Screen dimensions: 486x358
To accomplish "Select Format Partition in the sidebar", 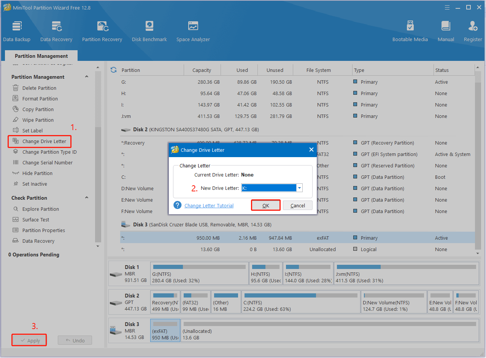I will click(40, 99).
